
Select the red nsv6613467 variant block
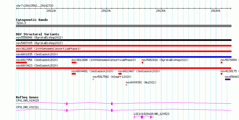(120, 74)
